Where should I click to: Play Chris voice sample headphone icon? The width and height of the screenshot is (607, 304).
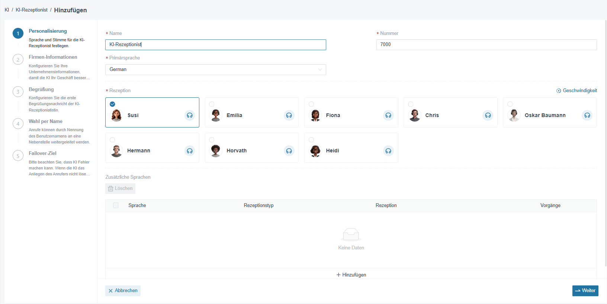click(x=488, y=115)
